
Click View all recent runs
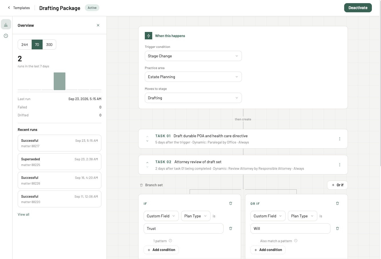coord(23,215)
